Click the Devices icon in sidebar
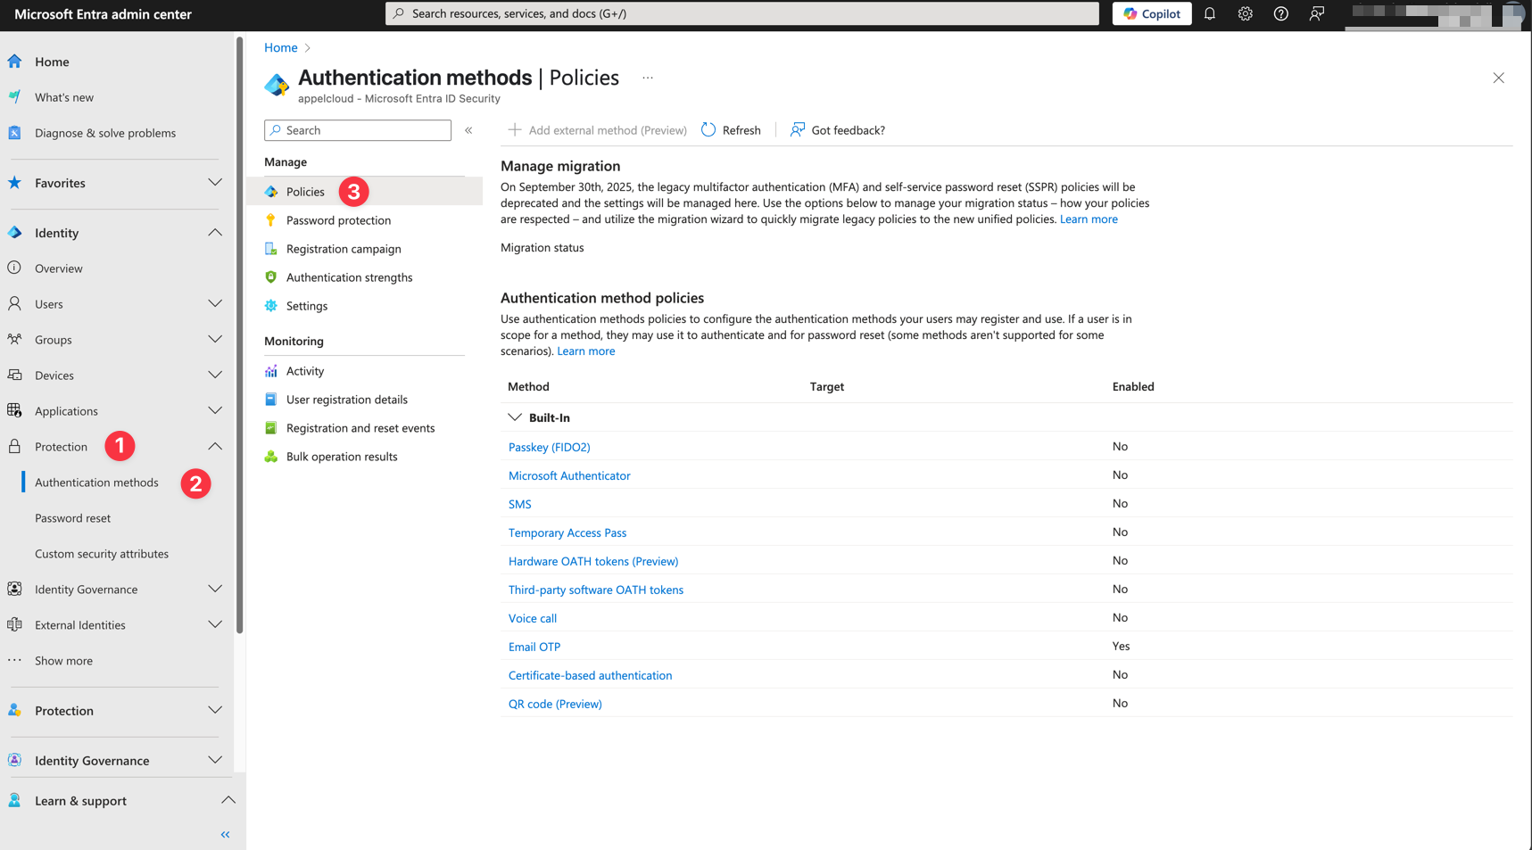This screenshot has width=1532, height=850. coord(15,375)
